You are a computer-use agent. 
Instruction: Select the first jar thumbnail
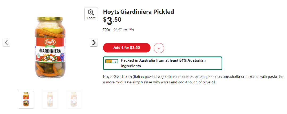pos(26,99)
